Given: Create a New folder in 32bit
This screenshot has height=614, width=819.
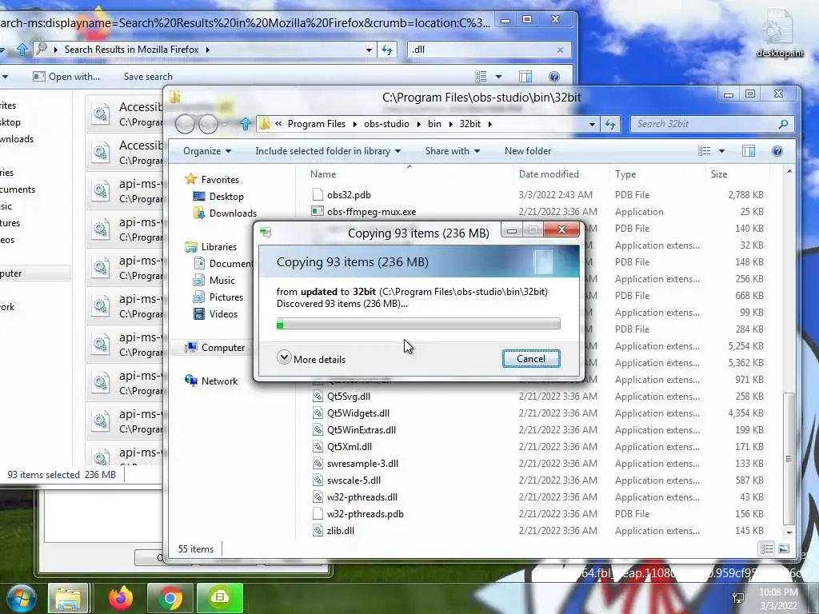Looking at the screenshot, I should pyautogui.click(x=528, y=151).
